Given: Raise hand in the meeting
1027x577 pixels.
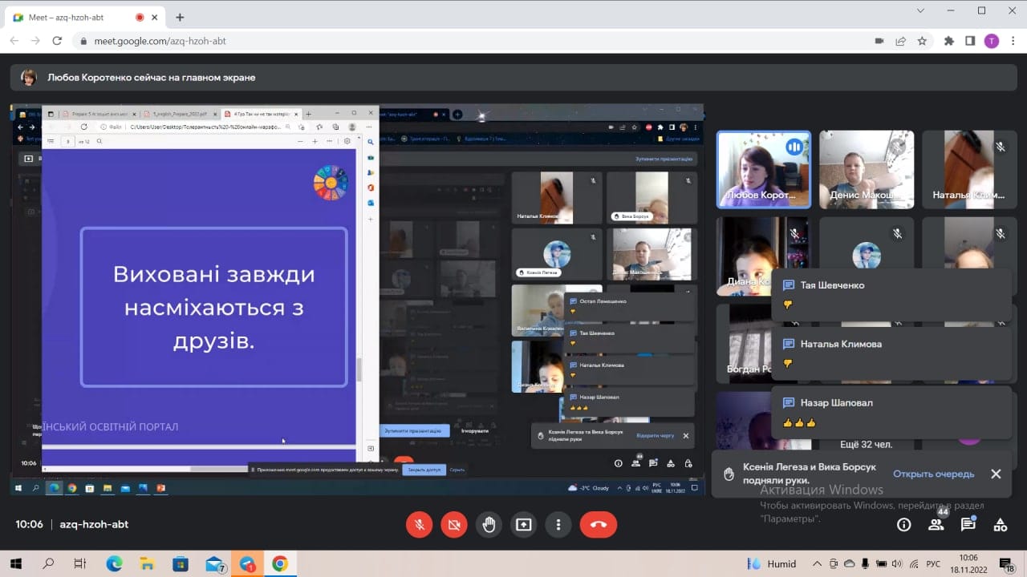Looking at the screenshot, I should click(x=489, y=525).
